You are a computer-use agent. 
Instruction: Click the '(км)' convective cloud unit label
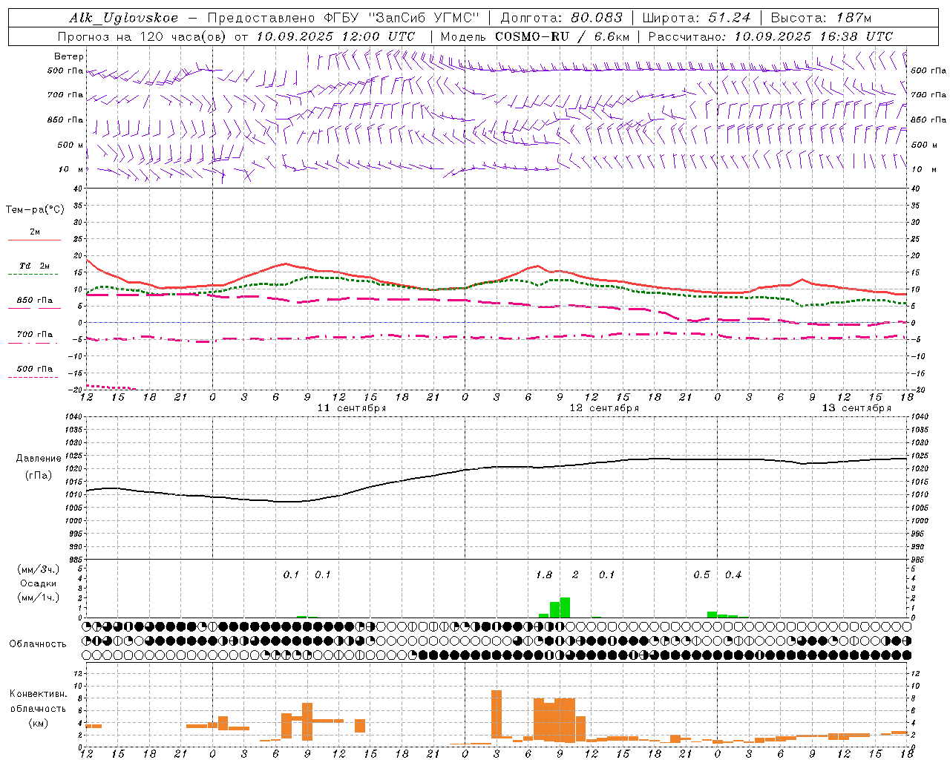coord(39,723)
